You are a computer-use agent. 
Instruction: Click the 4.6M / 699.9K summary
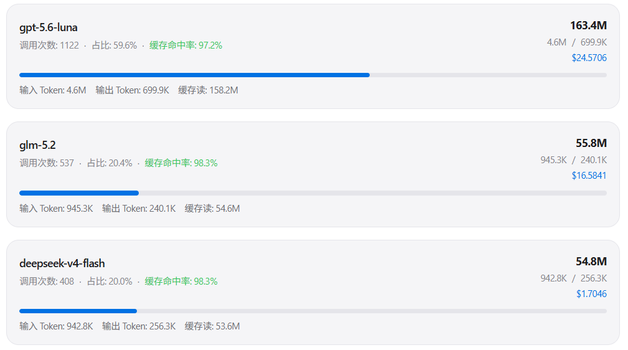577,42
